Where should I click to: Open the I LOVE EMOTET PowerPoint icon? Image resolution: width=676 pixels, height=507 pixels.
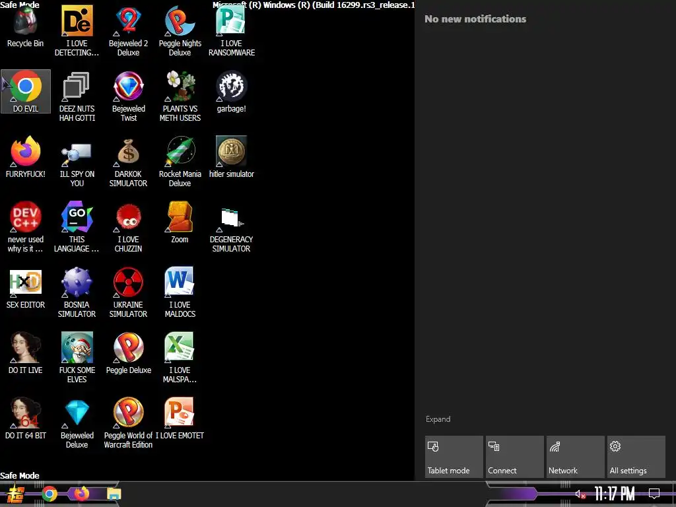(180, 419)
